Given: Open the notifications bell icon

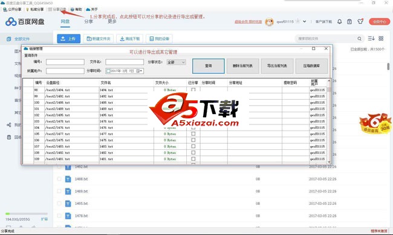Looking at the screenshot, I should 339,22.
